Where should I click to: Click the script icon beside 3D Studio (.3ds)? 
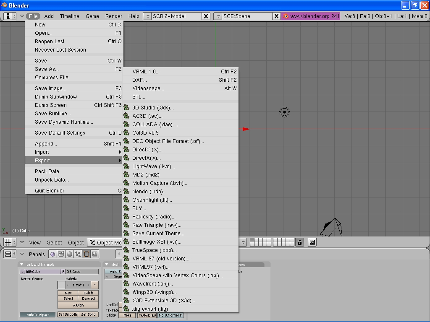pyautogui.click(x=126, y=107)
